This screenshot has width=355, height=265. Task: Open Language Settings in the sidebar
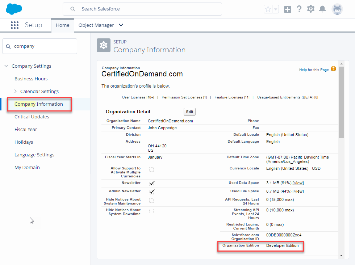point(34,155)
